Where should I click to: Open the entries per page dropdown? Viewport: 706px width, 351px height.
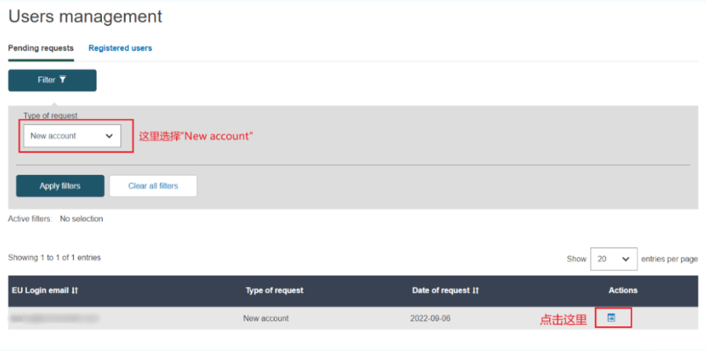(x=614, y=259)
